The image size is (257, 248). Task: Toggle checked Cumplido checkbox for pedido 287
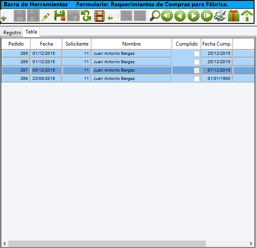click(x=197, y=70)
